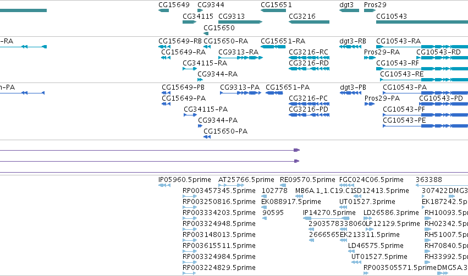Select the CG15649 gene label
Image resolution: width=468 pixels, height=276 pixels.
pos(174,5)
